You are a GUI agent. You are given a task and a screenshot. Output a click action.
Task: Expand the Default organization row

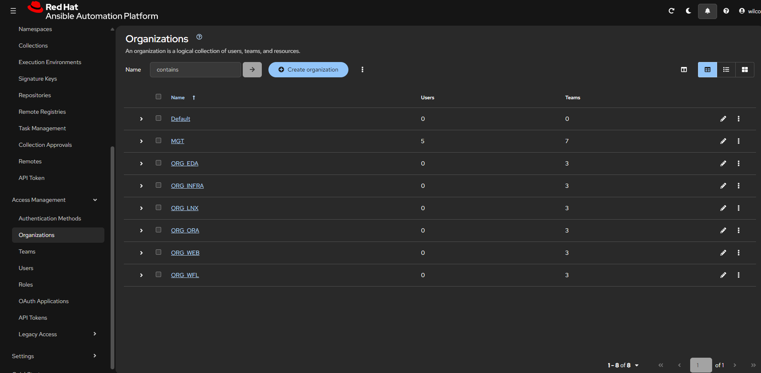(141, 119)
